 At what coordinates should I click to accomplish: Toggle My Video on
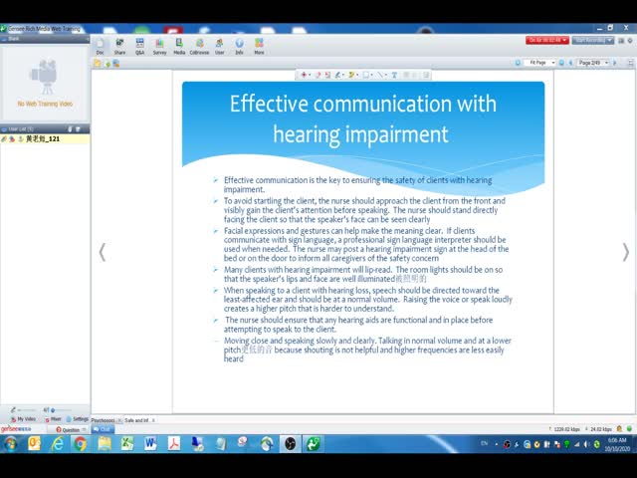(x=23, y=419)
